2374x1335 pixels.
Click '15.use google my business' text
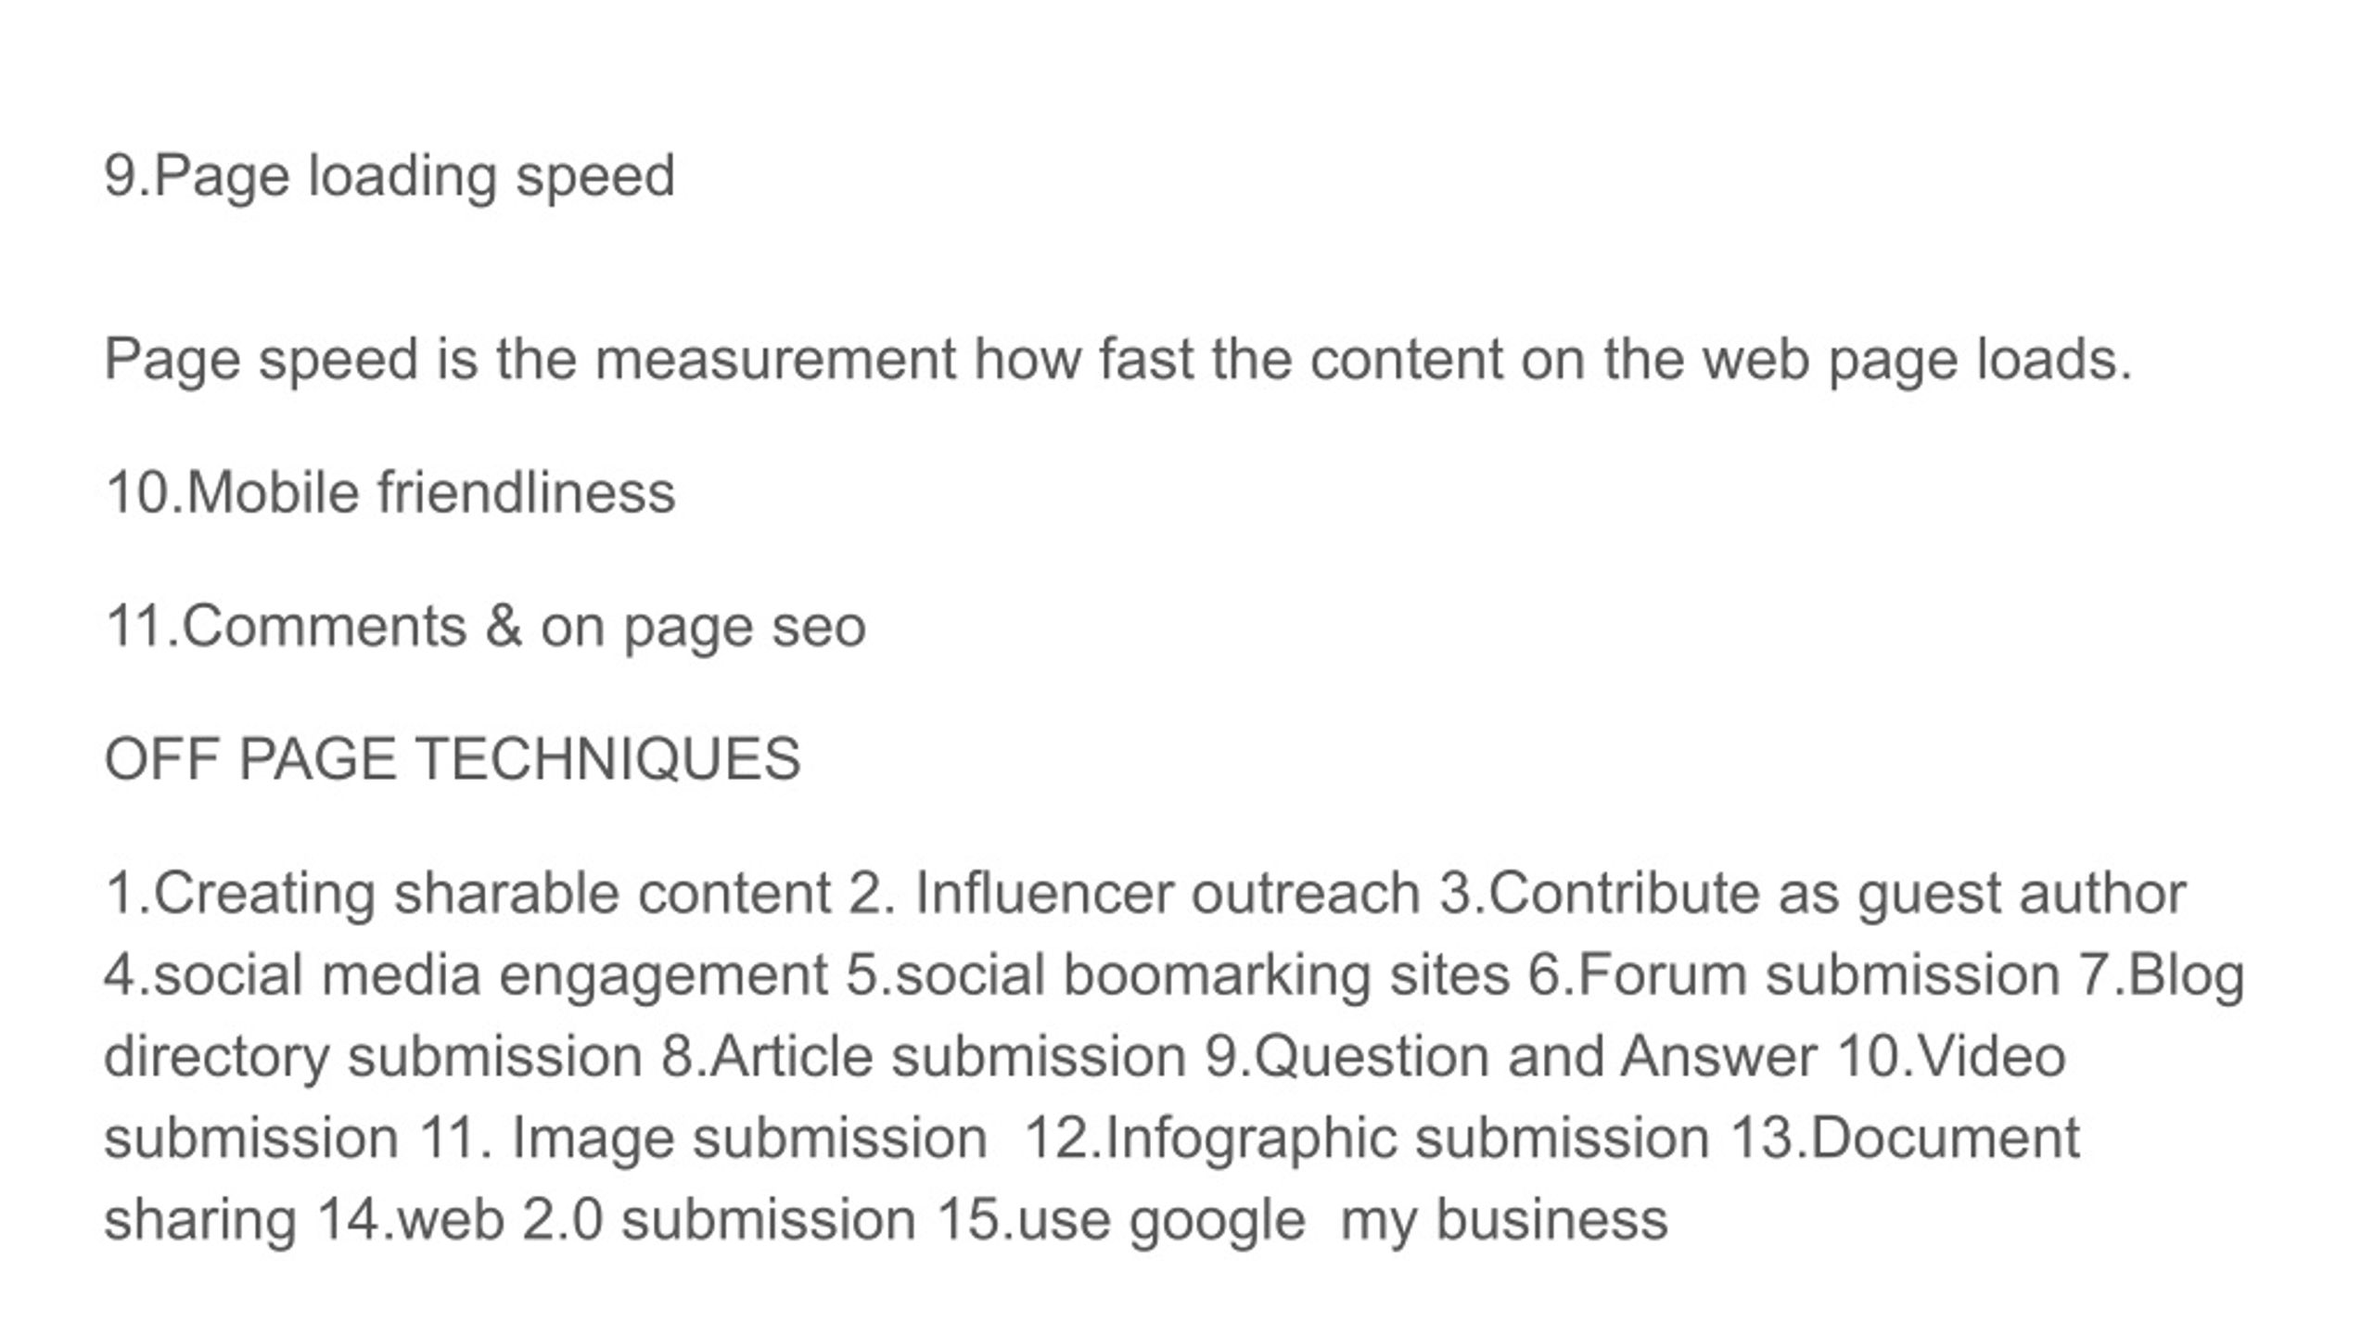click(x=1302, y=1221)
